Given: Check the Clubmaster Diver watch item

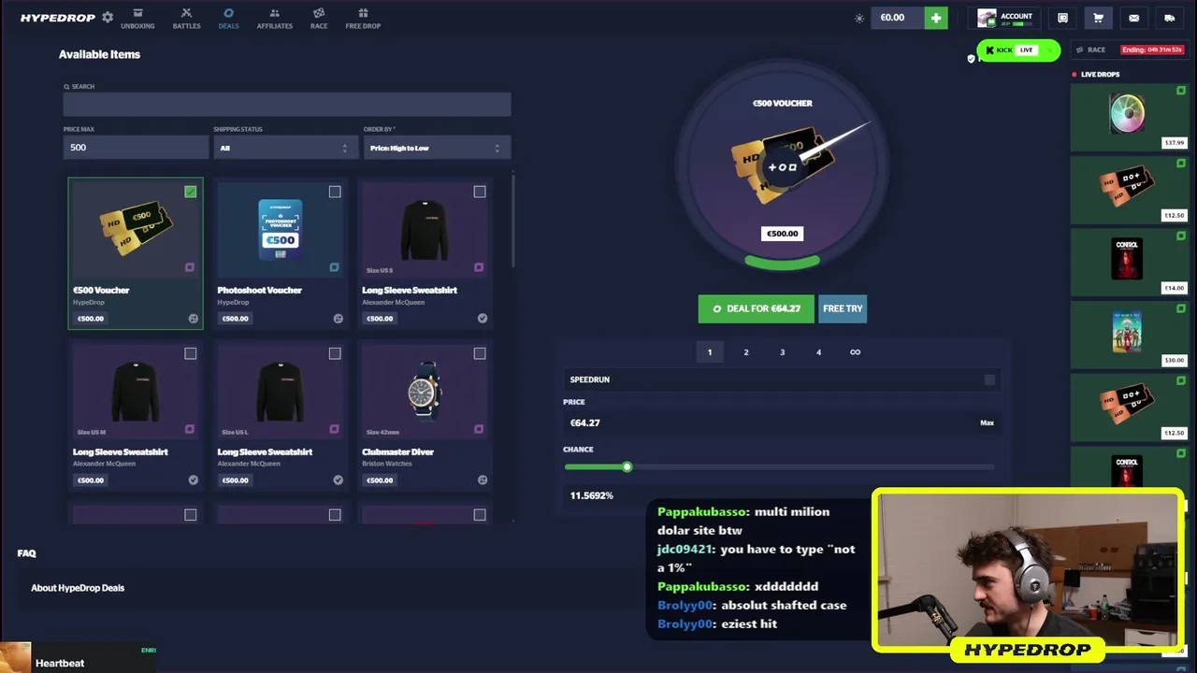Looking at the screenshot, I should coord(480,353).
